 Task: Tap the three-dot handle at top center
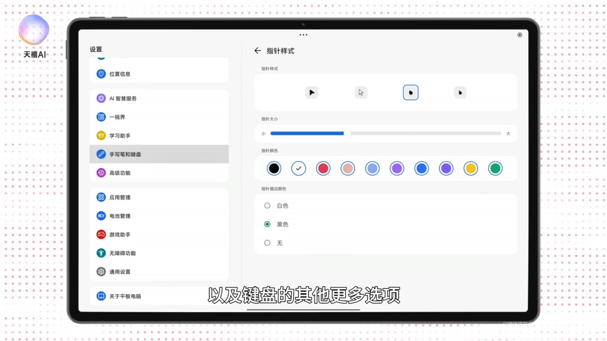(303, 35)
